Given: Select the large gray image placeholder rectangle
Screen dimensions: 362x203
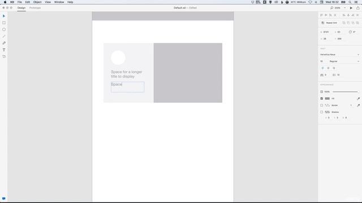Looking at the screenshot, I should (x=188, y=73).
